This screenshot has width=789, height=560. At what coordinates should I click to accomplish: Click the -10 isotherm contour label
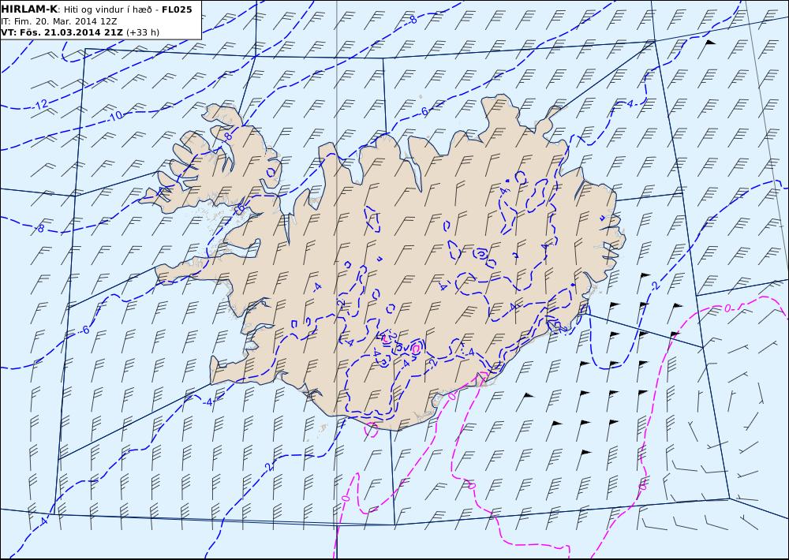point(115,116)
